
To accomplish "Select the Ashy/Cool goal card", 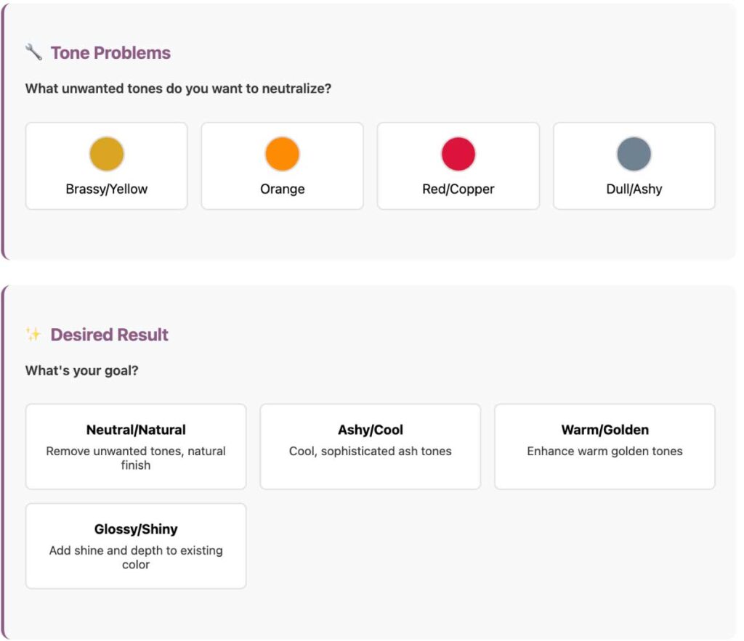I will pos(370,446).
